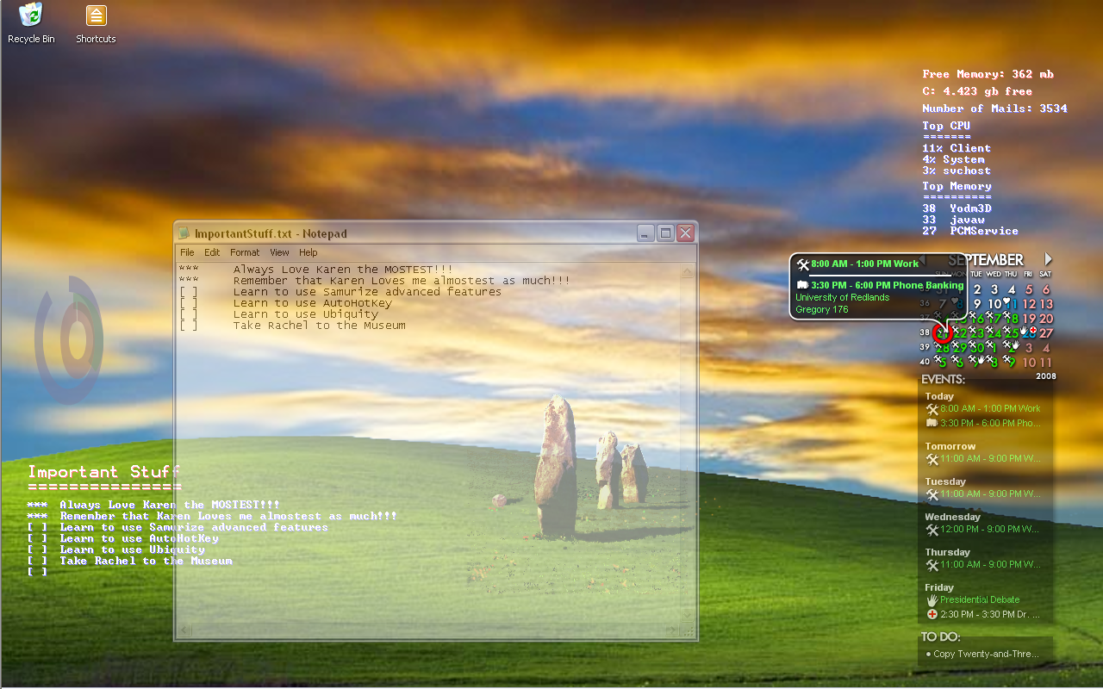Click Tomorrow's 11:00 AM work event
This screenshot has height=689, width=1103.
click(990, 458)
